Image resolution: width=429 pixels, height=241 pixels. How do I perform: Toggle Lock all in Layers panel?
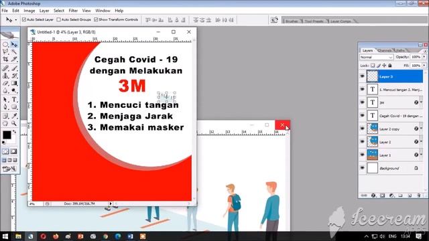click(x=390, y=66)
